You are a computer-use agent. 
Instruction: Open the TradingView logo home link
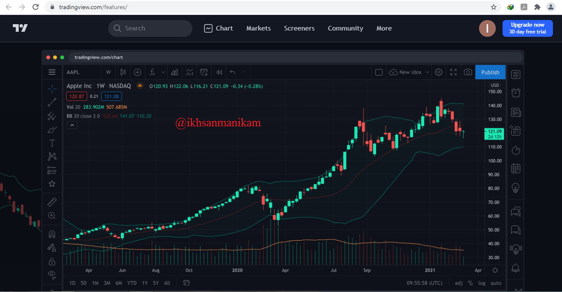pyautogui.click(x=20, y=28)
